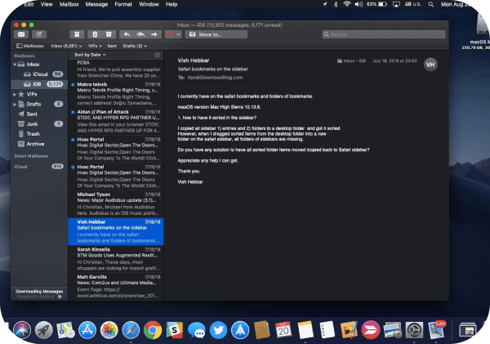Open the Sent mailbox in sidebar

39,114
